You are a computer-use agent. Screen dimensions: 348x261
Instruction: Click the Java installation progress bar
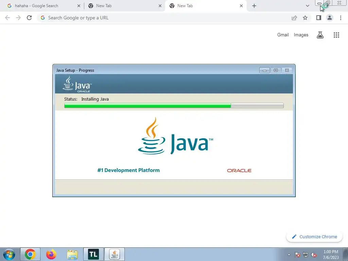(x=174, y=105)
